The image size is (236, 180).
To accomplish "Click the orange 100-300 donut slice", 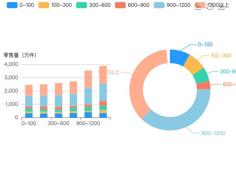I will coord(194,65).
